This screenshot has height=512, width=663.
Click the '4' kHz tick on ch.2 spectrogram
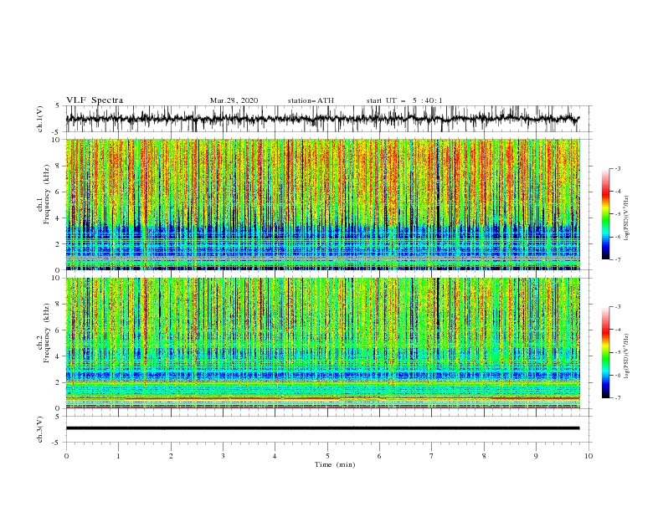[58, 356]
